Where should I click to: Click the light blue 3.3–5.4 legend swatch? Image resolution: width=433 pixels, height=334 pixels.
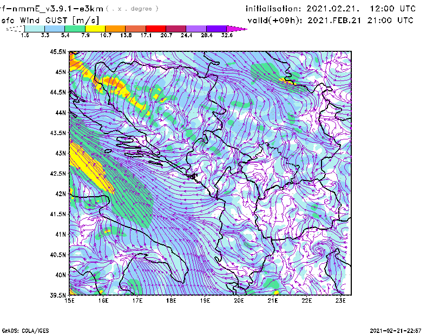coord(55,29)
